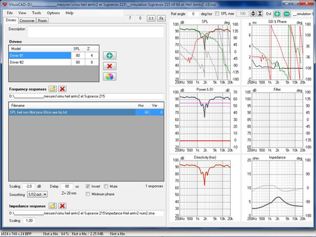Open the Tools menu
This screenshot has height=237, width=316.
(37, 13)
